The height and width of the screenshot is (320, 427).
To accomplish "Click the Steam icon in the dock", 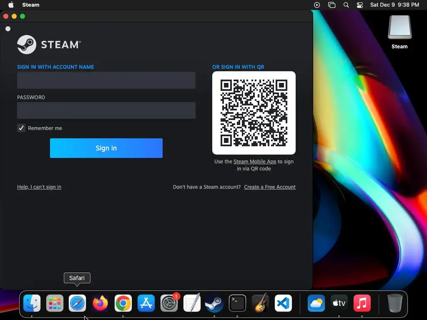I will (215, 303).
